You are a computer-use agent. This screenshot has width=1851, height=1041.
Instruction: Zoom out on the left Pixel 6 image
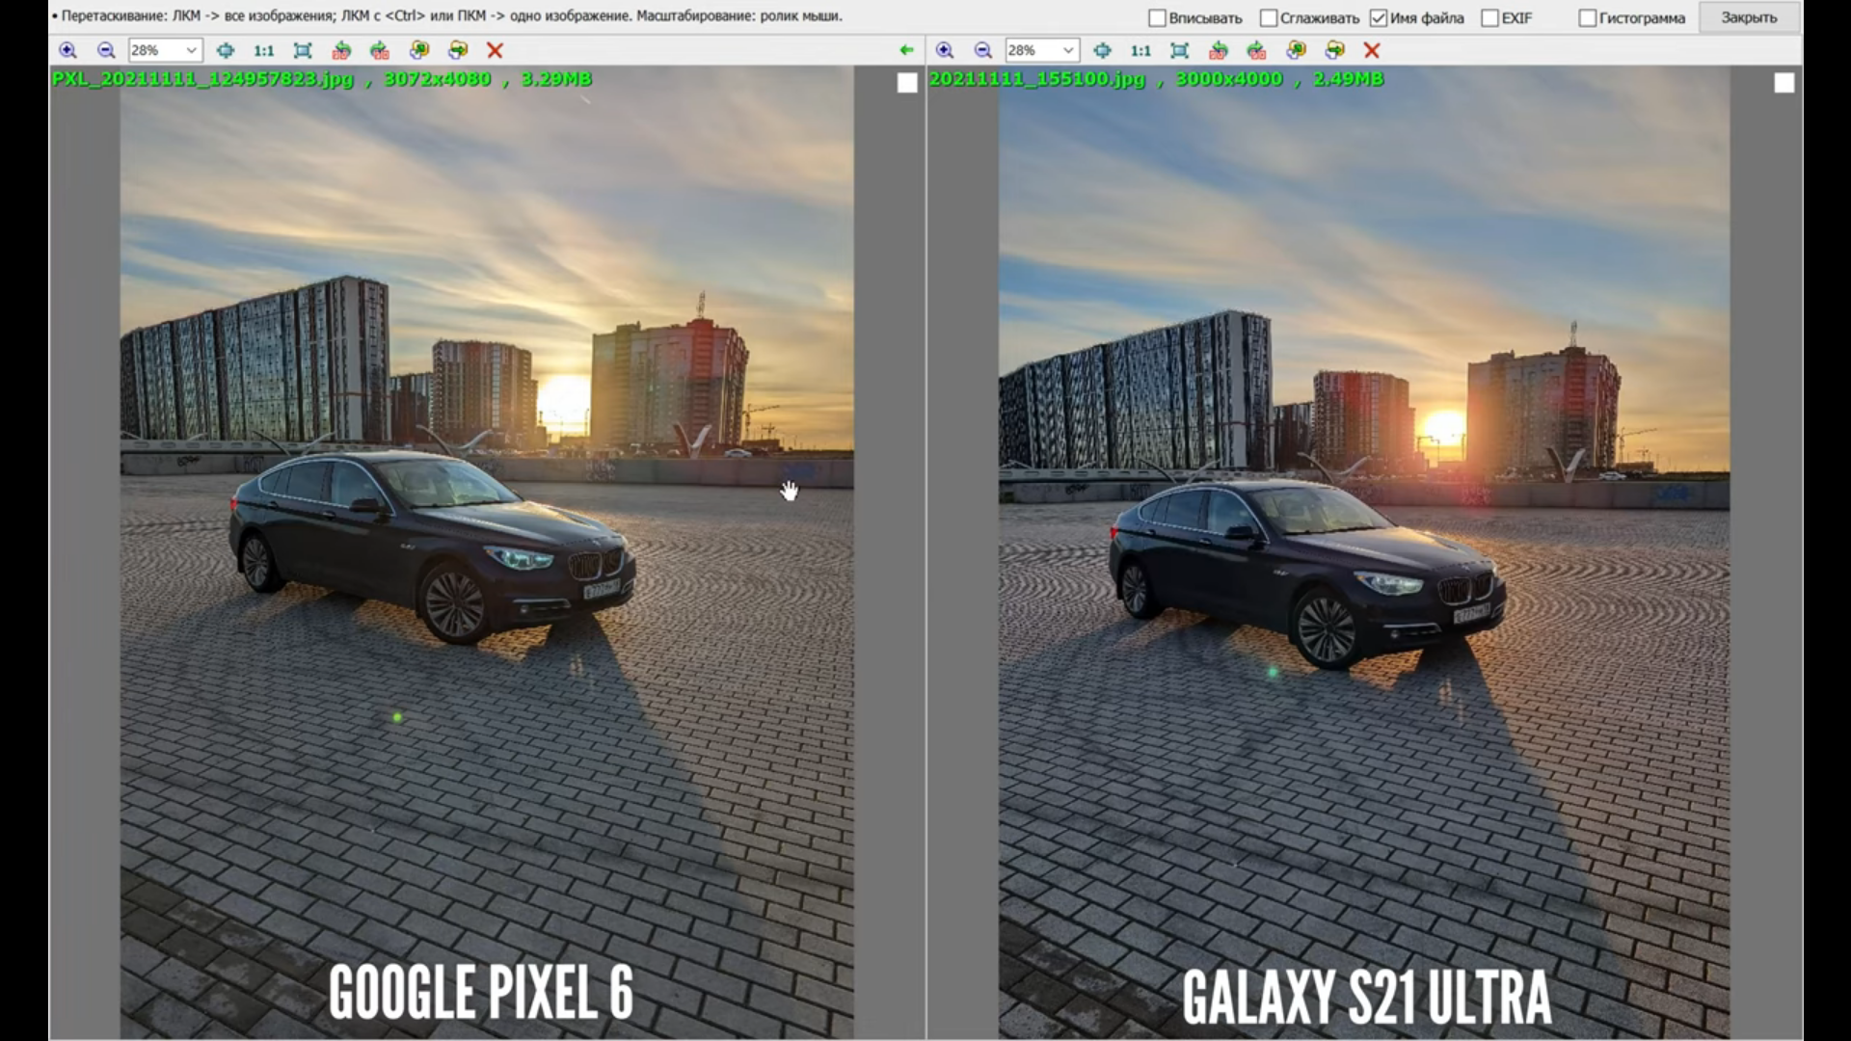pos(106,50)
